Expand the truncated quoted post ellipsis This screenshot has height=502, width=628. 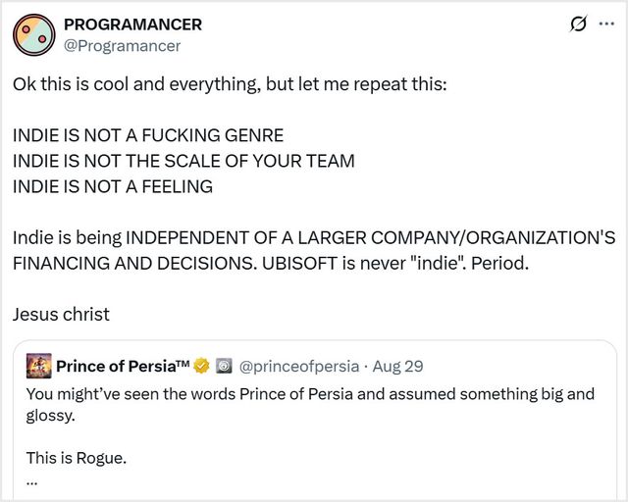(32, 479)
